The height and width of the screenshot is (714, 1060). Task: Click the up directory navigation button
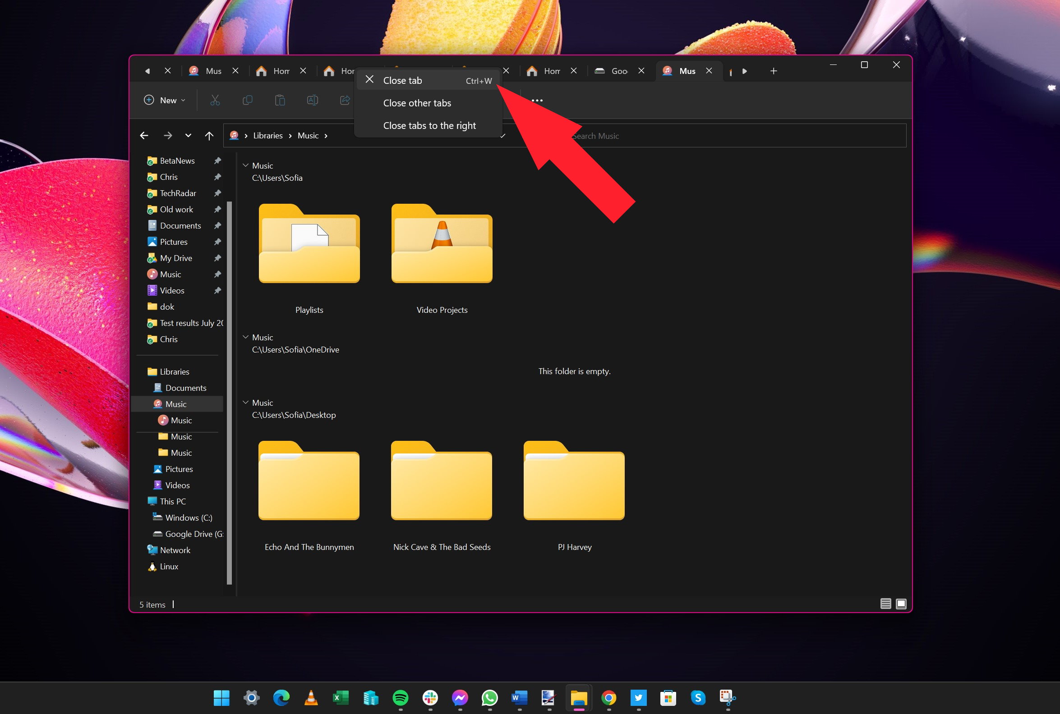click(x=207, y=135)
